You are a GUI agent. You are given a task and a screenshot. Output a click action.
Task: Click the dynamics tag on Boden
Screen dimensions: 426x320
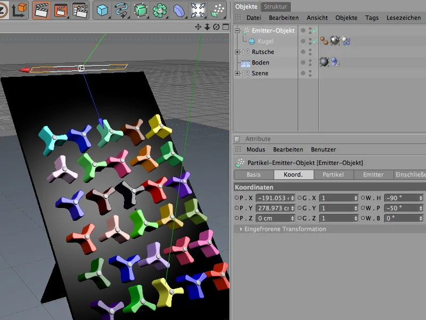click(335, 62)
